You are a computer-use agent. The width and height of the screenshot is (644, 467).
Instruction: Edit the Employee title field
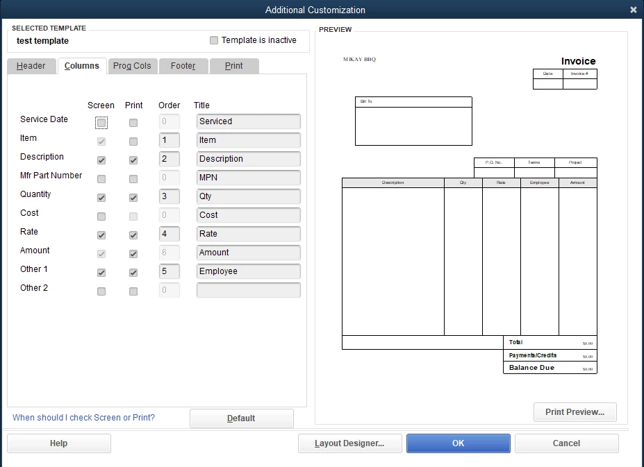[x=249, y=271]
